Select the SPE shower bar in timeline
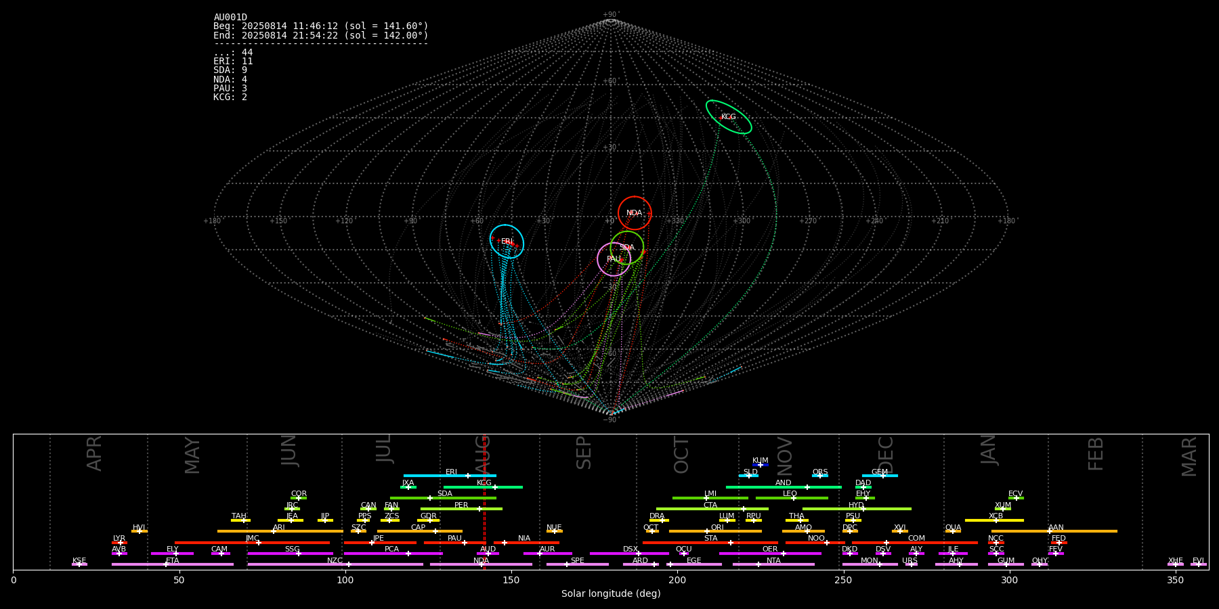The height and width of the screenshot is (609, 1219). coord(578,564)
